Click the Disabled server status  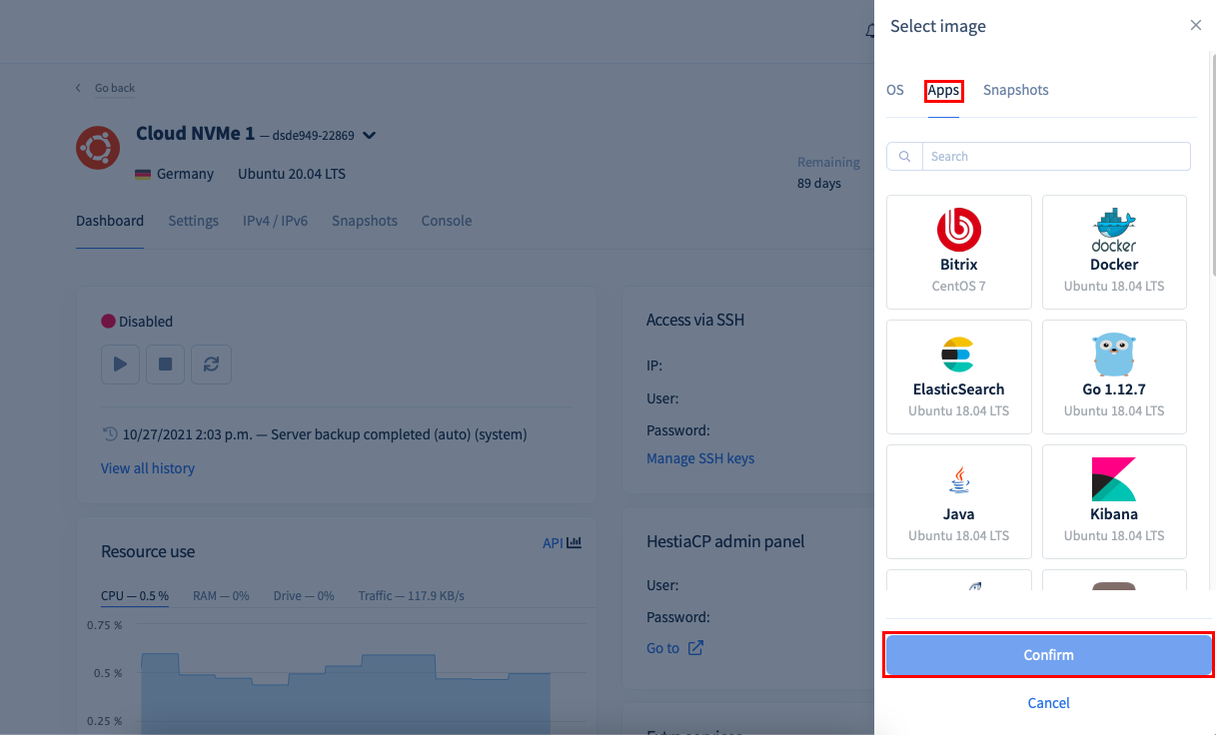[137, 322]
